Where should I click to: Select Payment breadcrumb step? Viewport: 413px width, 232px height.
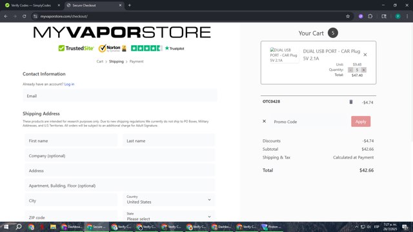click(x=136, y=62)
